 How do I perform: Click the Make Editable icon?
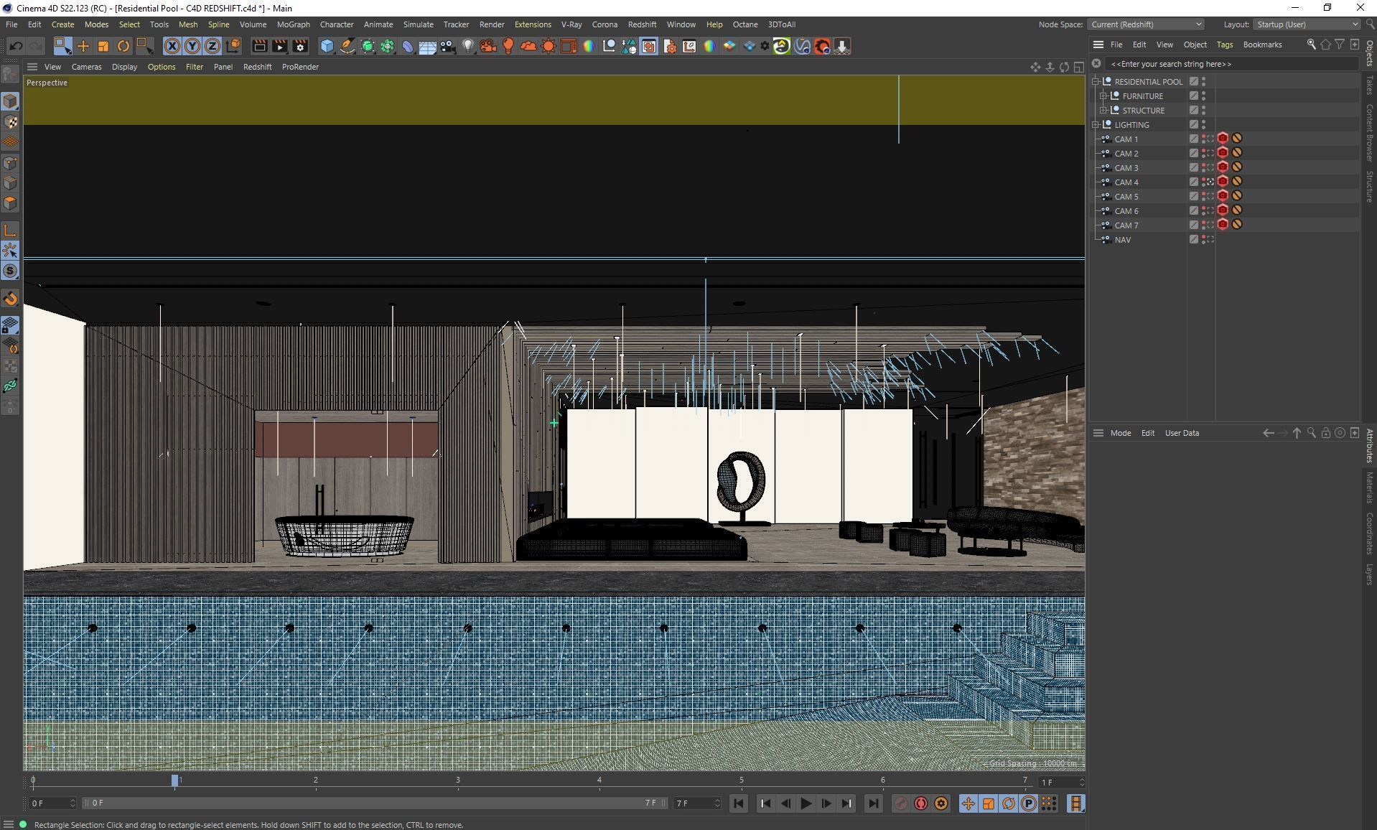point(11,74)
